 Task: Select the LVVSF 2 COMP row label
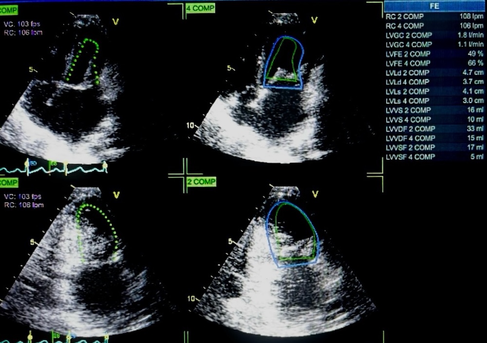tap(410, 148)
